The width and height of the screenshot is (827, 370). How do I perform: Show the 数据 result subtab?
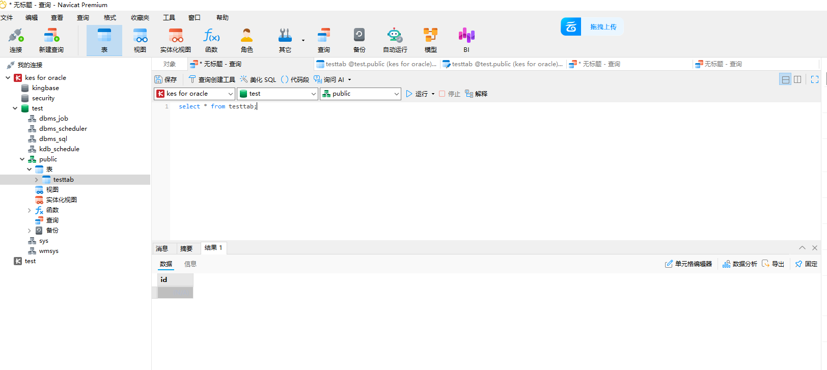coord(166,264)
